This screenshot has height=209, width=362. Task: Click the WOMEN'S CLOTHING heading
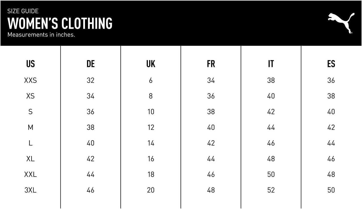[x=60, y=23]
